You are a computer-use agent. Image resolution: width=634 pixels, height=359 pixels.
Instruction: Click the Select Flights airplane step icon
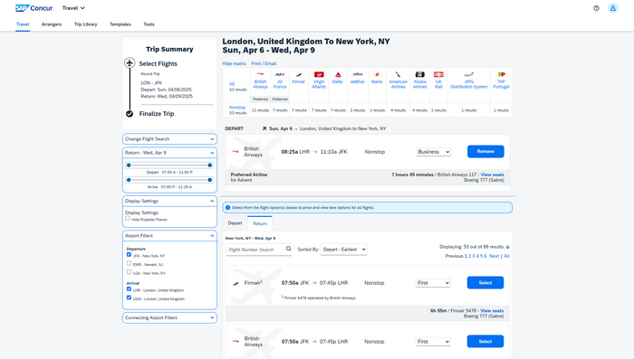130,63
